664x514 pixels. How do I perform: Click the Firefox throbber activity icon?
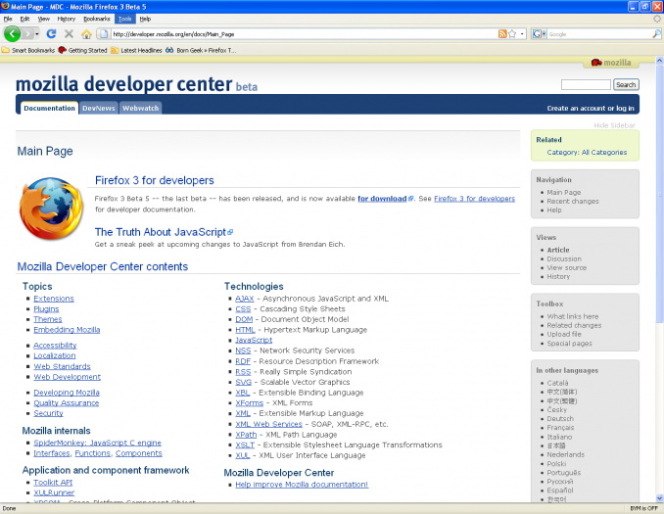pos(657,19)
